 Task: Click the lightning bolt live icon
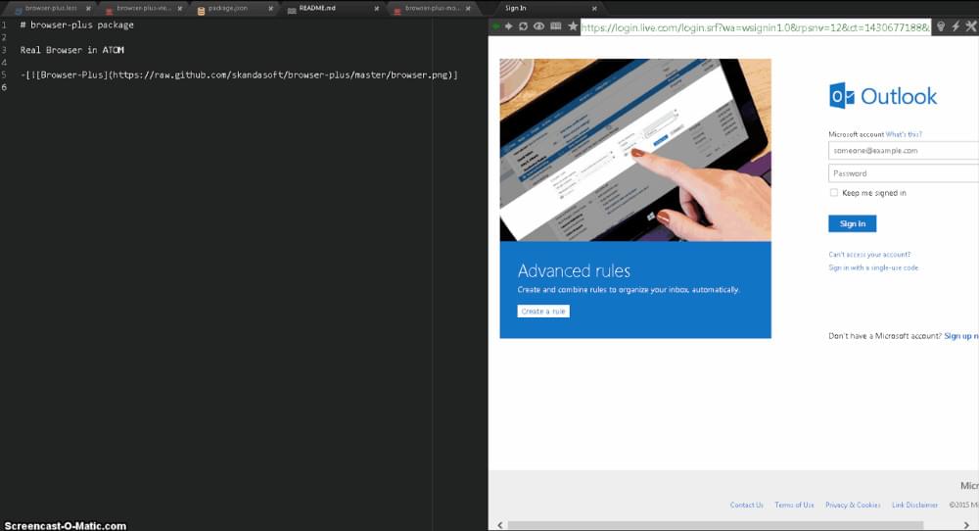[956, 26]
